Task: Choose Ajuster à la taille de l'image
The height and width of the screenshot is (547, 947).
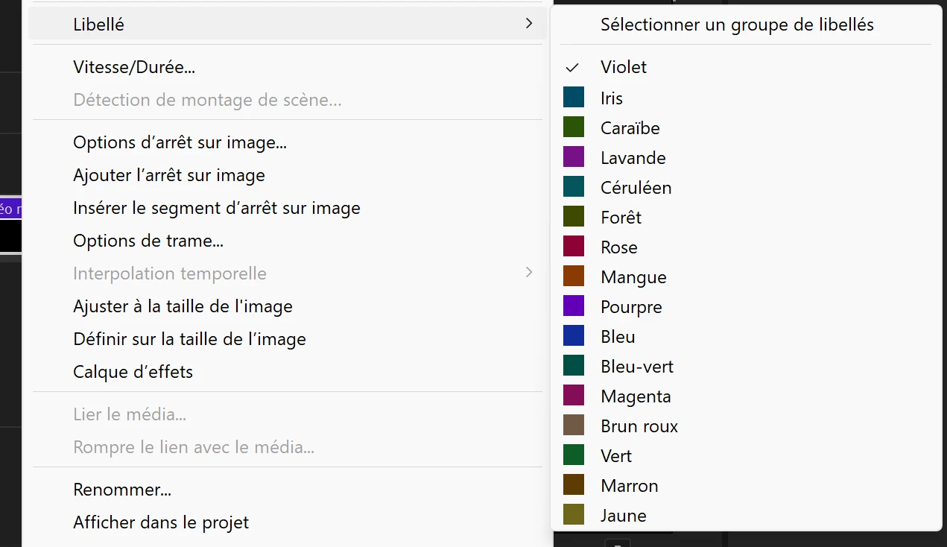Action: 183,306
